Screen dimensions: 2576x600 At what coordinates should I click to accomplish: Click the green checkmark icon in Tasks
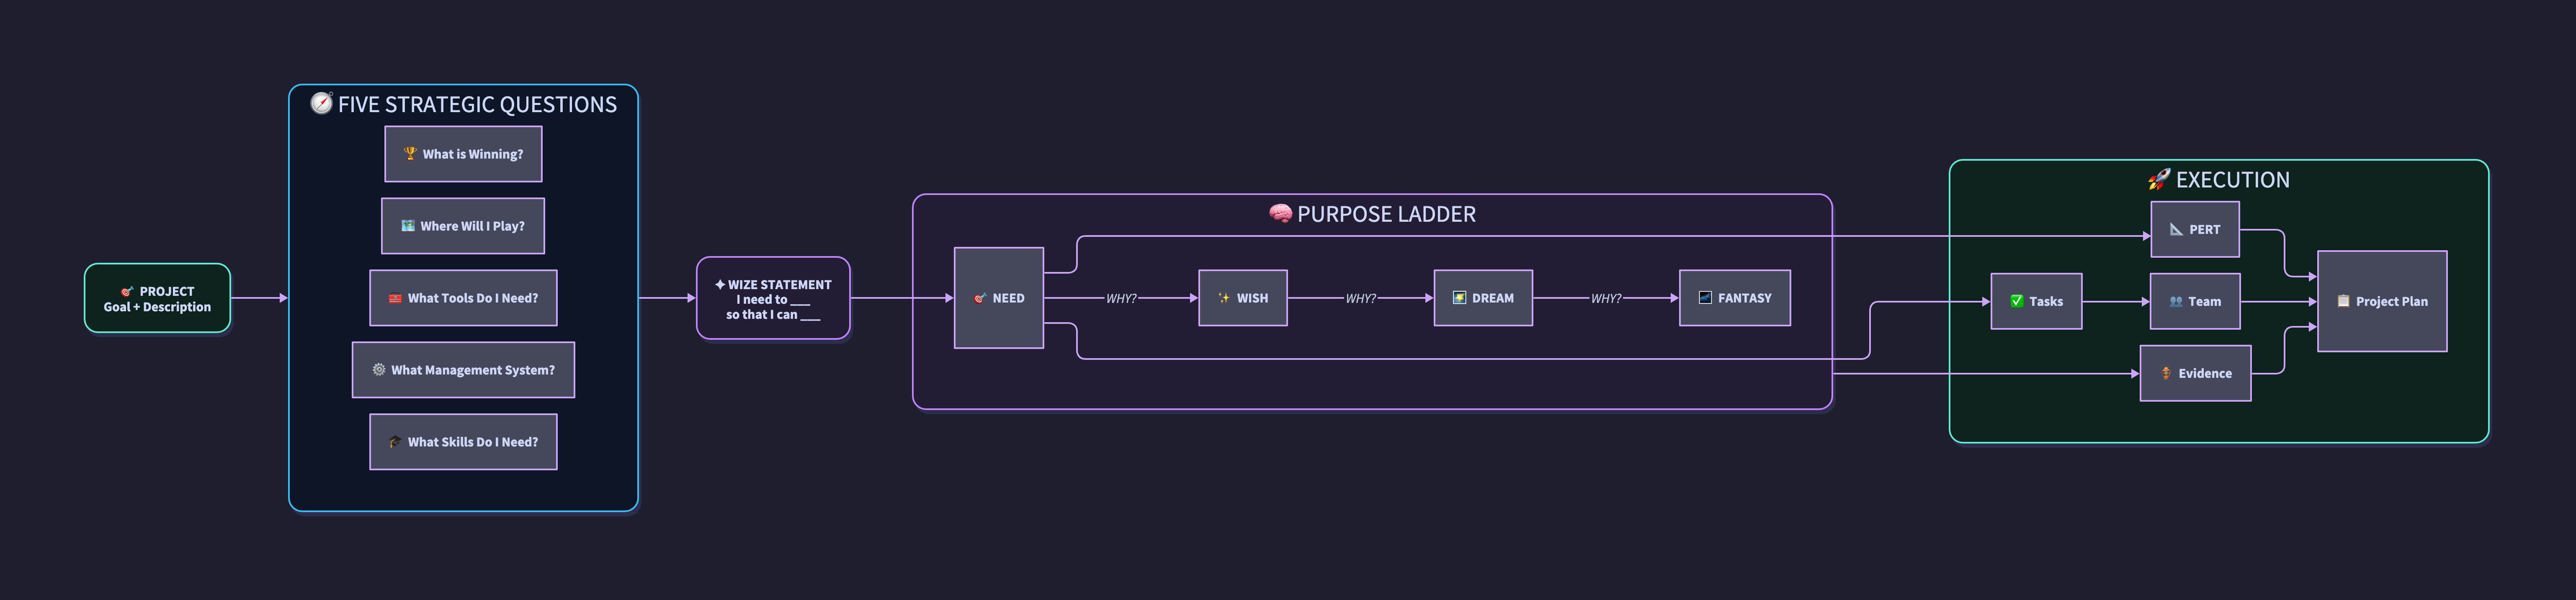pyautogui.click(x=2017, y=301)
